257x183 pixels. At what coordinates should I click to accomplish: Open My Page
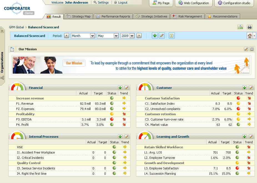point(161,3)
